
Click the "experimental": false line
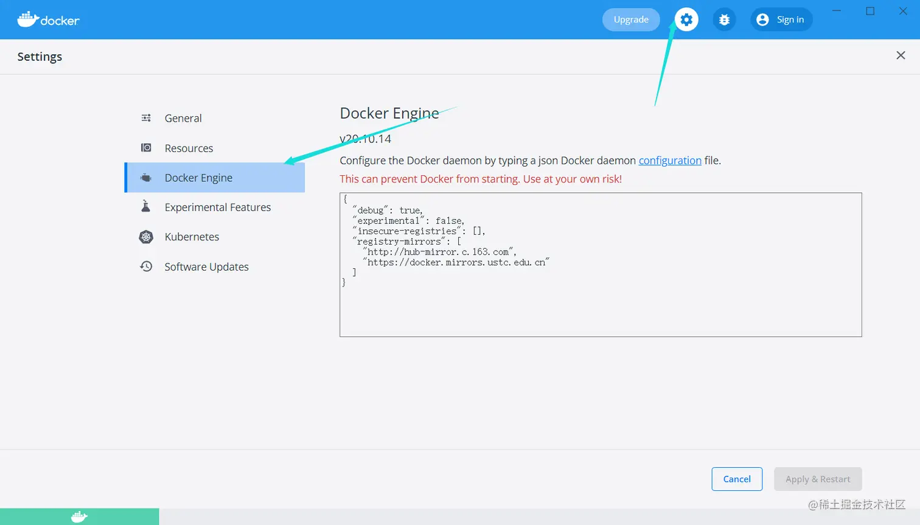pyautogui.click(x=408, y=221)
